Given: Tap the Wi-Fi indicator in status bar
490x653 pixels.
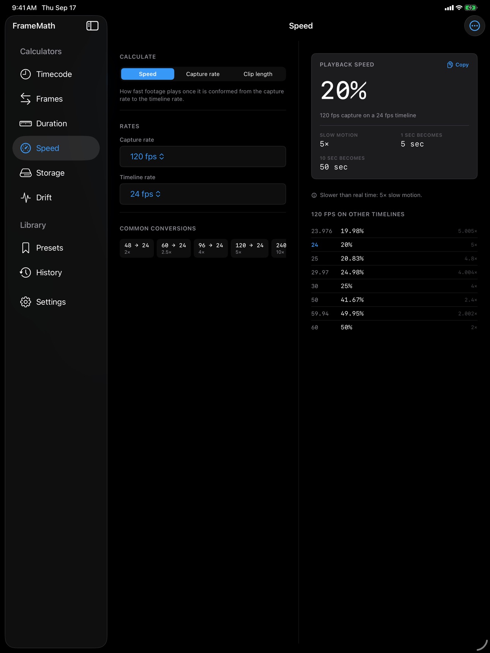Looking at the screenshot, I should [459, 8].
